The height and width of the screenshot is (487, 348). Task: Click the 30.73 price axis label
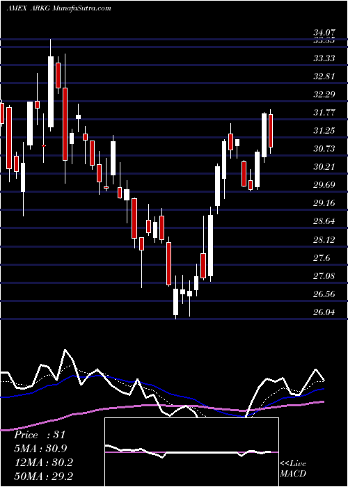[x=324, y=149]
